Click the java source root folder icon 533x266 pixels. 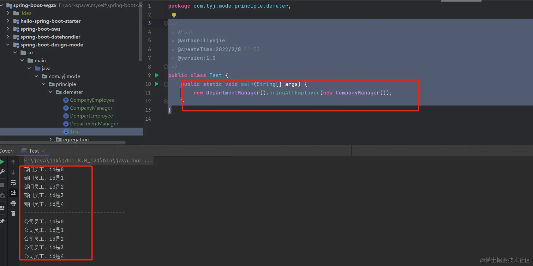point(38,69)
